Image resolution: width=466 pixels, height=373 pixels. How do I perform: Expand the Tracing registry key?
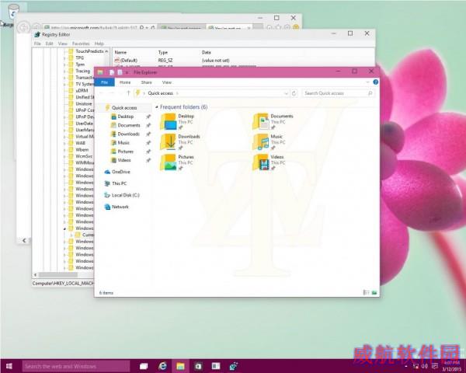tap(64, 71)
